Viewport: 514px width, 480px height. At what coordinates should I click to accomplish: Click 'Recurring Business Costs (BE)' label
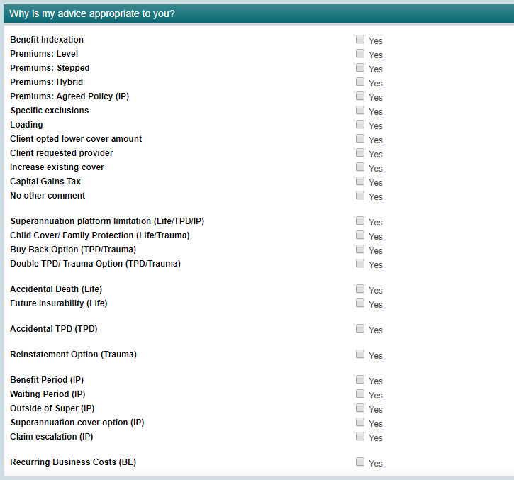pos(73,462)
